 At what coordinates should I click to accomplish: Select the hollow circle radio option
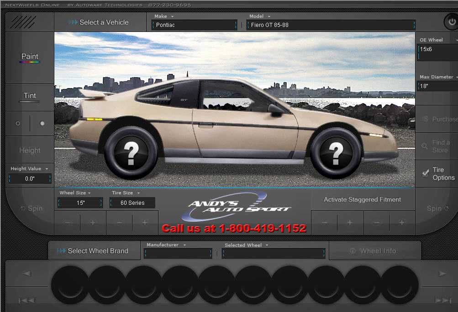point(18,124)
